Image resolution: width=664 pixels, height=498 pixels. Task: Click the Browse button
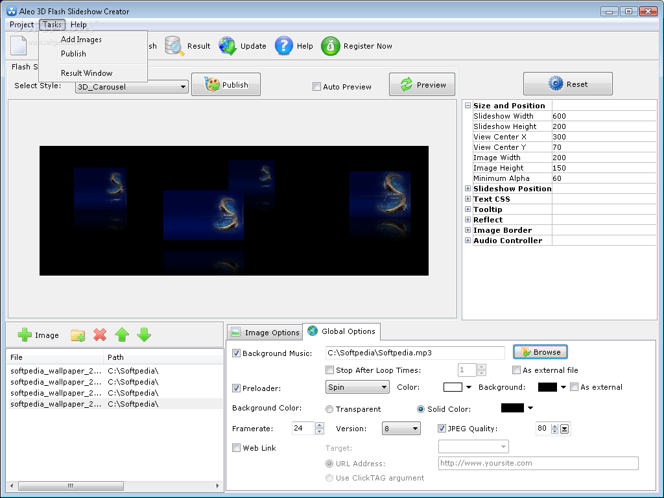click(540, 352)
